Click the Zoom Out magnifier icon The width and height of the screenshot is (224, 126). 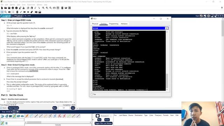click(x=50, y=8)
